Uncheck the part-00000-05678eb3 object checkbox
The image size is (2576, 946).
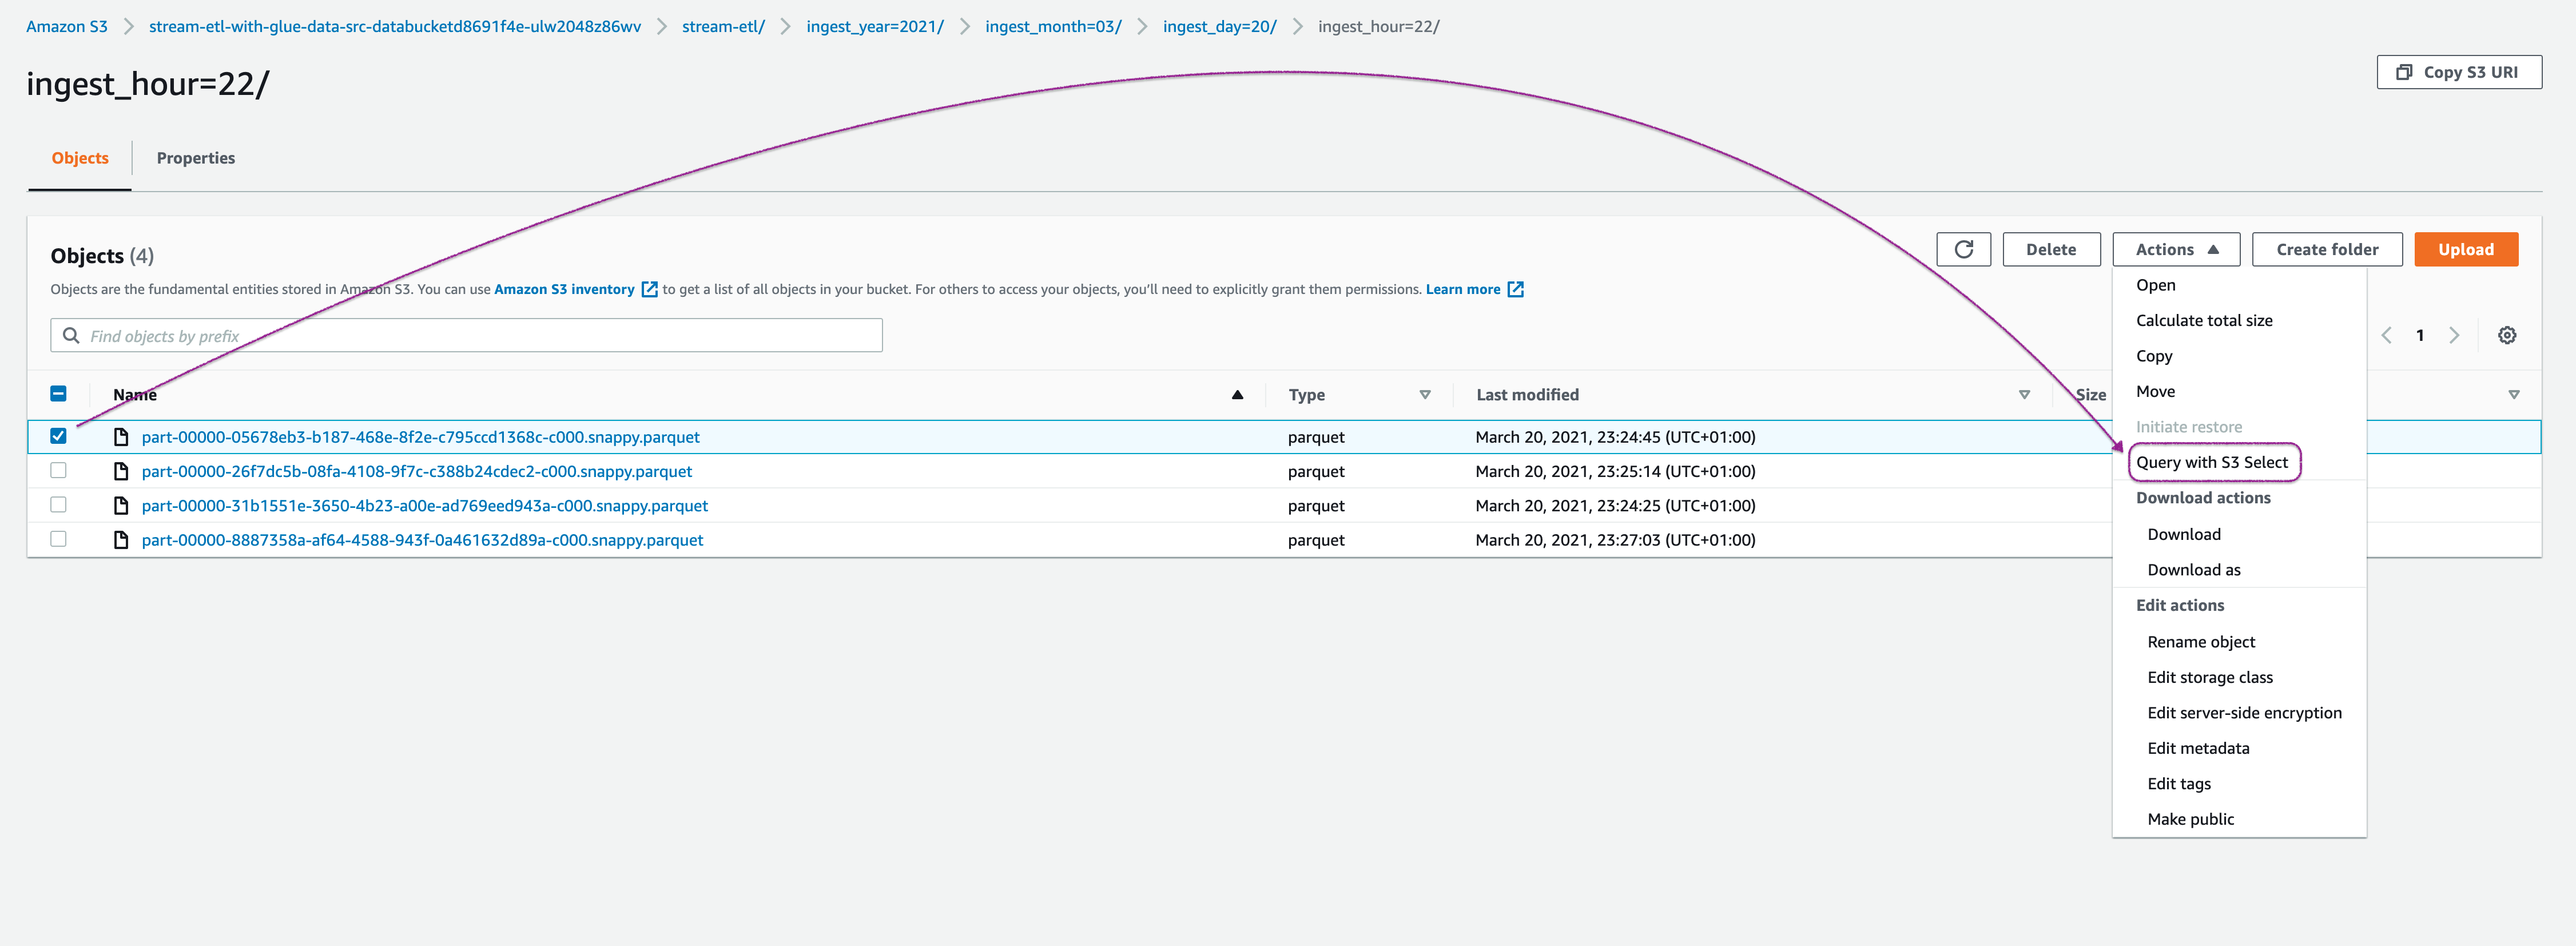pos(58,436)
